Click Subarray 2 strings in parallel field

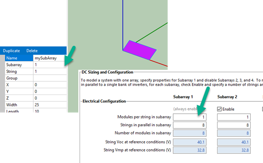pyautogui.click(x=234, y=125)
